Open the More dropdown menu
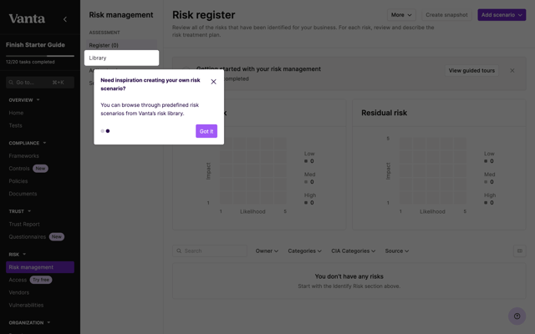The height and width of the screenshot is (334, 535). click(x=401, y=15)
